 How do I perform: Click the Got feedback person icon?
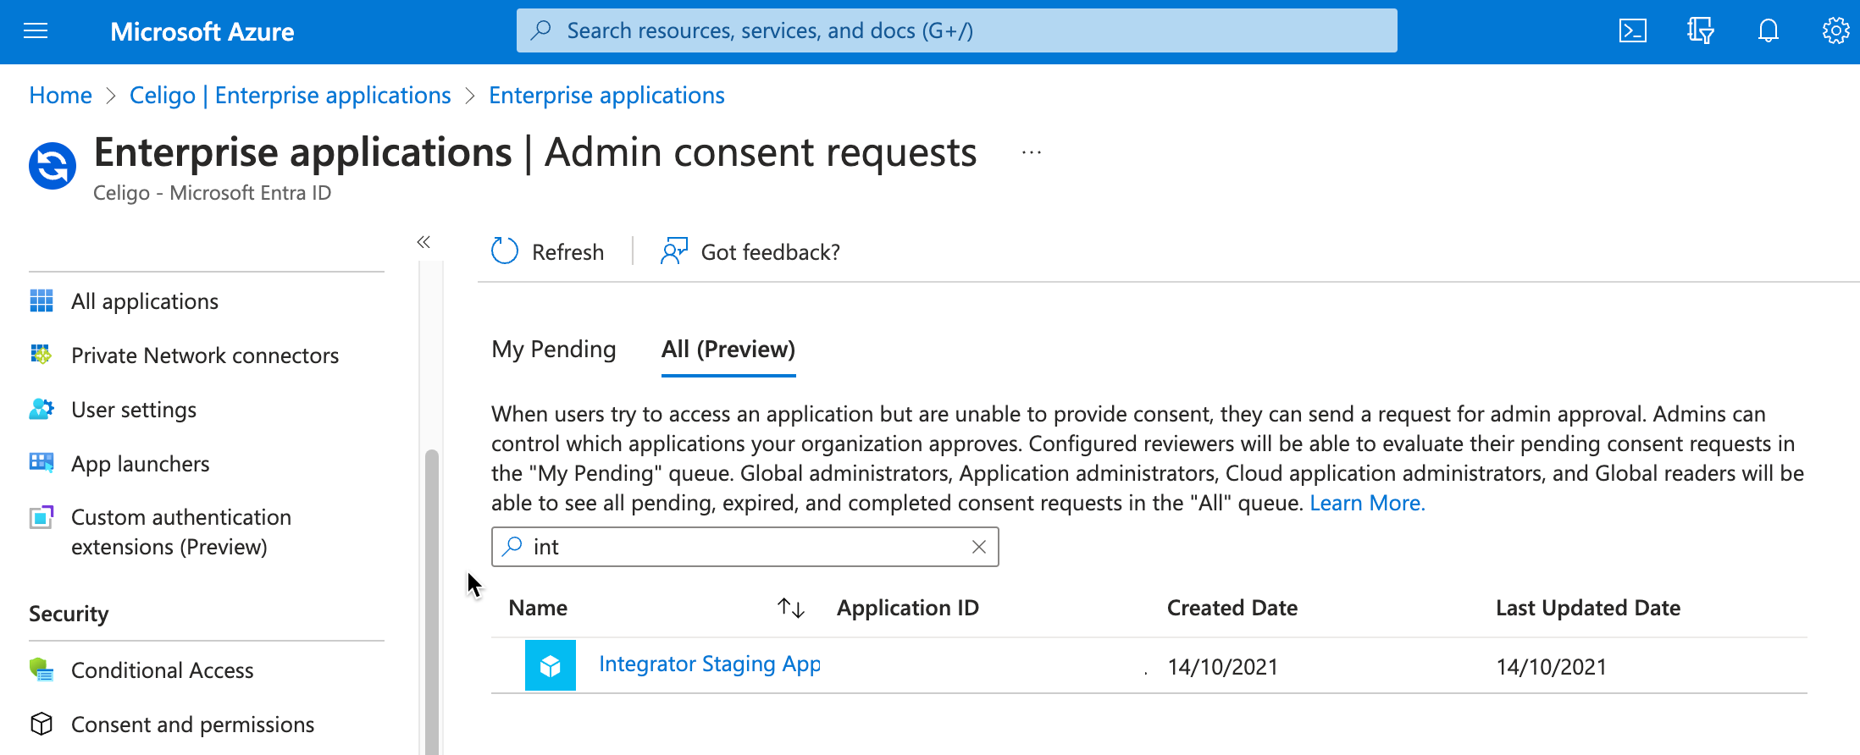click(x=674, y=251)
